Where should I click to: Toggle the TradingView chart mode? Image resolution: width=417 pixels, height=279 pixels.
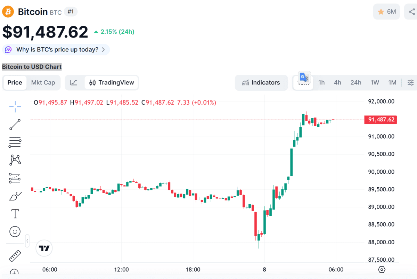point(112,83)
